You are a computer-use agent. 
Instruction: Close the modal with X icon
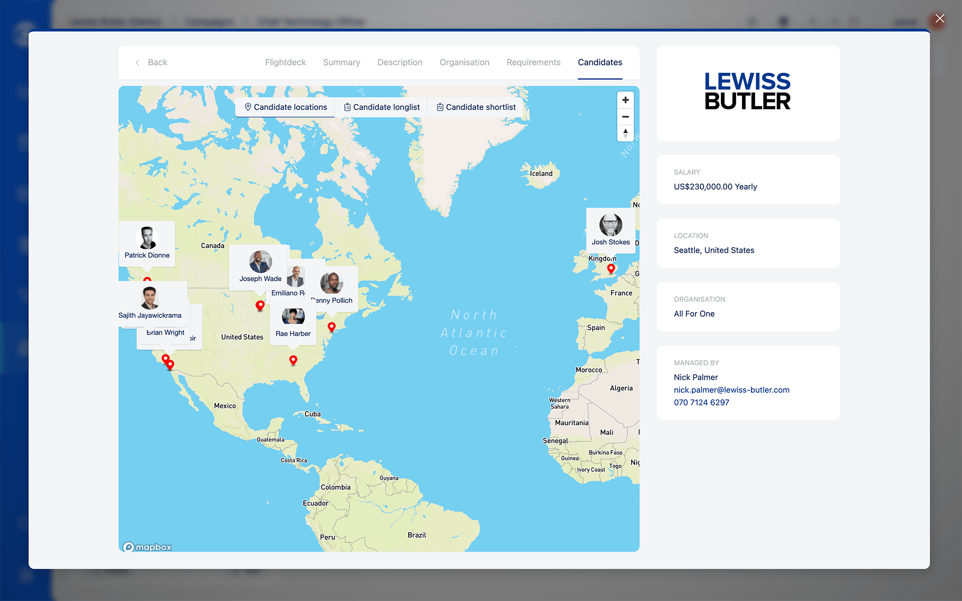pos(940,19)
